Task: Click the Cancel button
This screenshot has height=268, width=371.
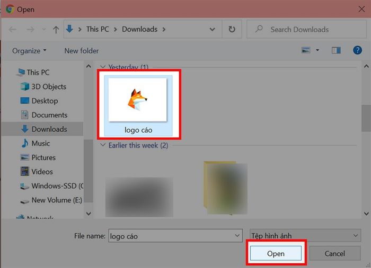Action: pyautogui.click(x=335, y=253)
